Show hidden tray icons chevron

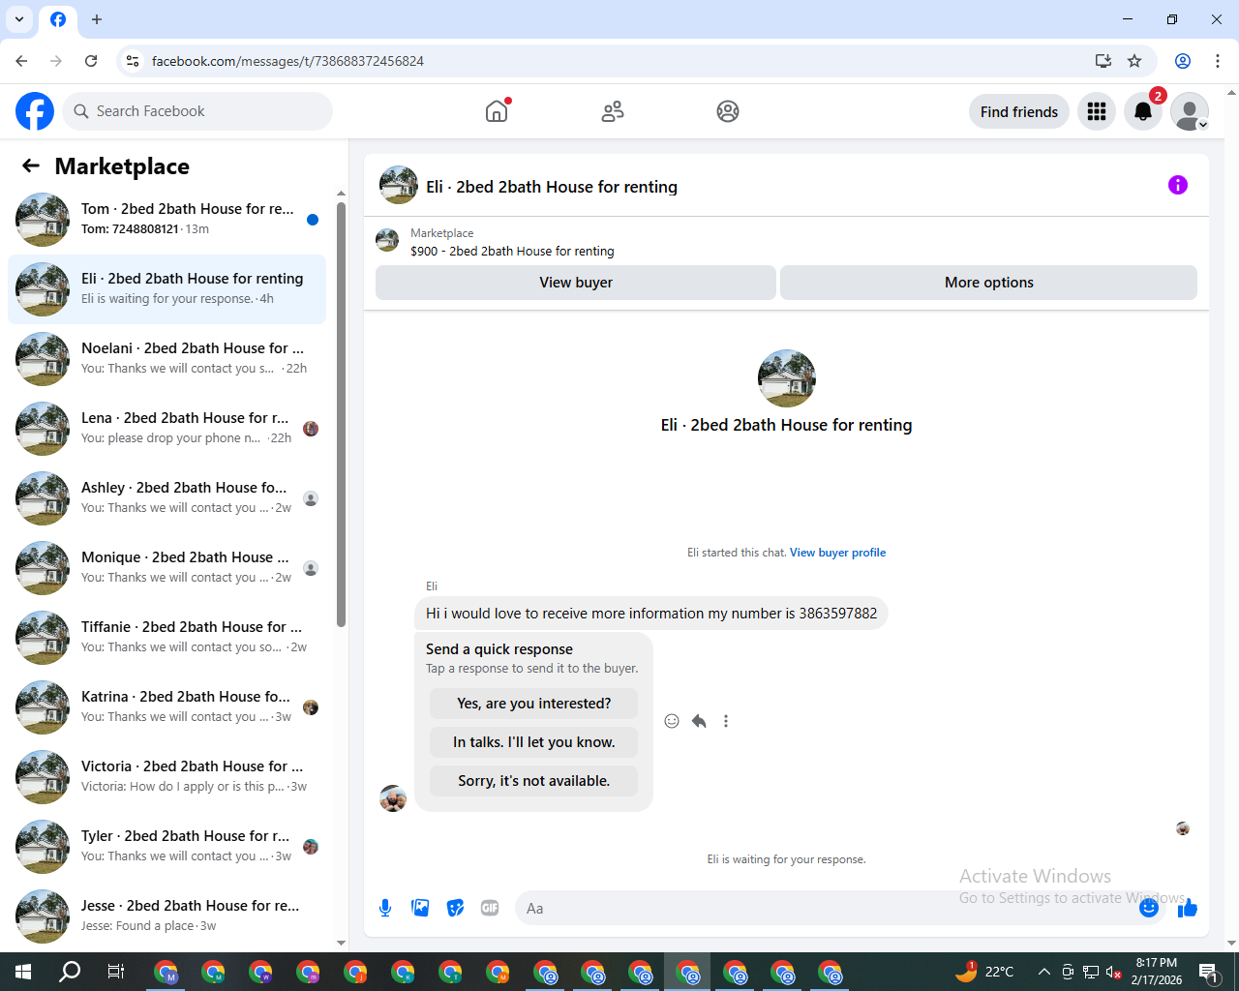[1043, 972]
